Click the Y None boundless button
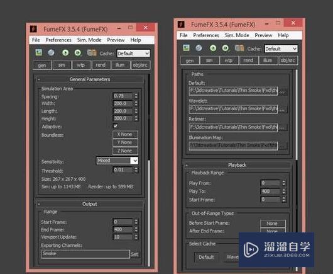333x274 pixels. (x=125, y=142)
